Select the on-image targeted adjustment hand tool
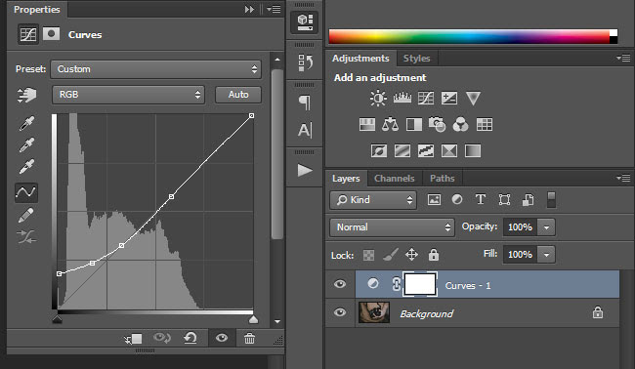The height and width of the screenshot is (369, 635). 26,95
